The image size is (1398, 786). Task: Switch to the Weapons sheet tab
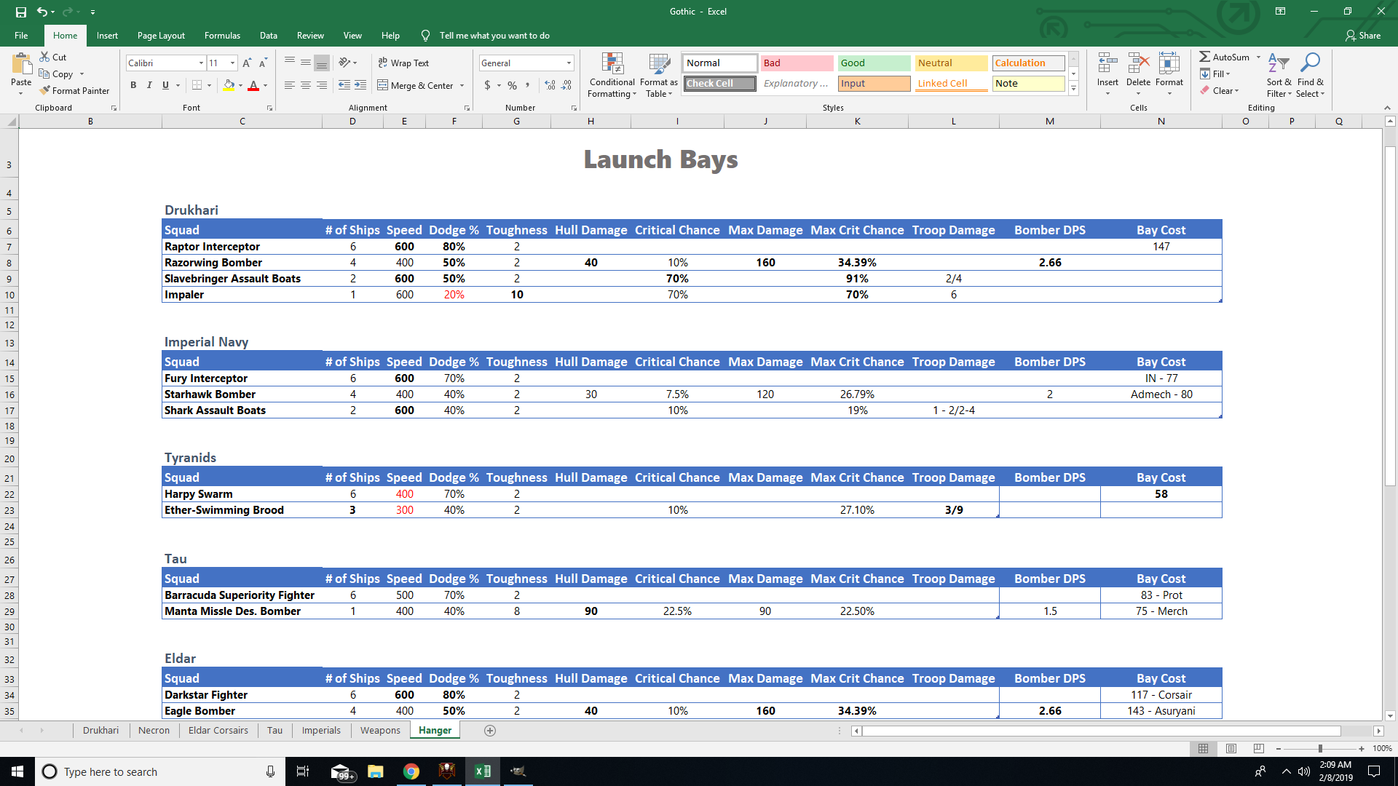tap(380, 730)
